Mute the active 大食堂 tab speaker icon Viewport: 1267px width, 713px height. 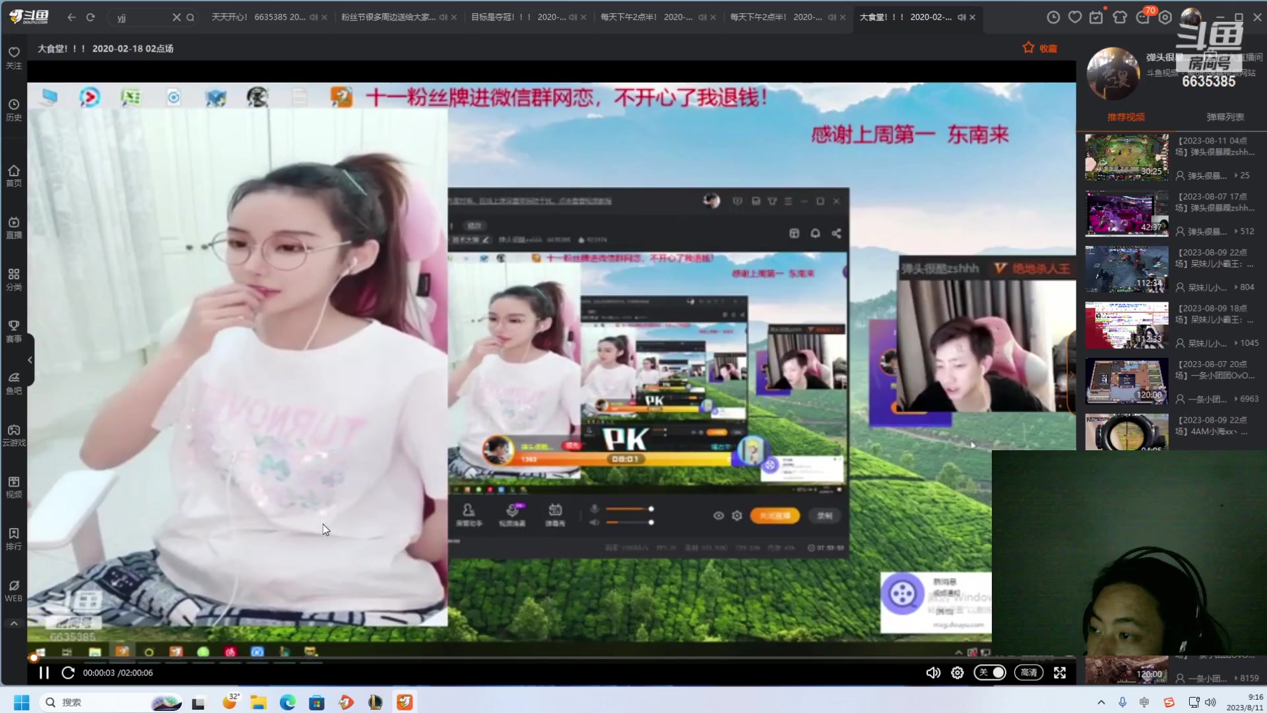pyautogui.click(x=961, y=17)
